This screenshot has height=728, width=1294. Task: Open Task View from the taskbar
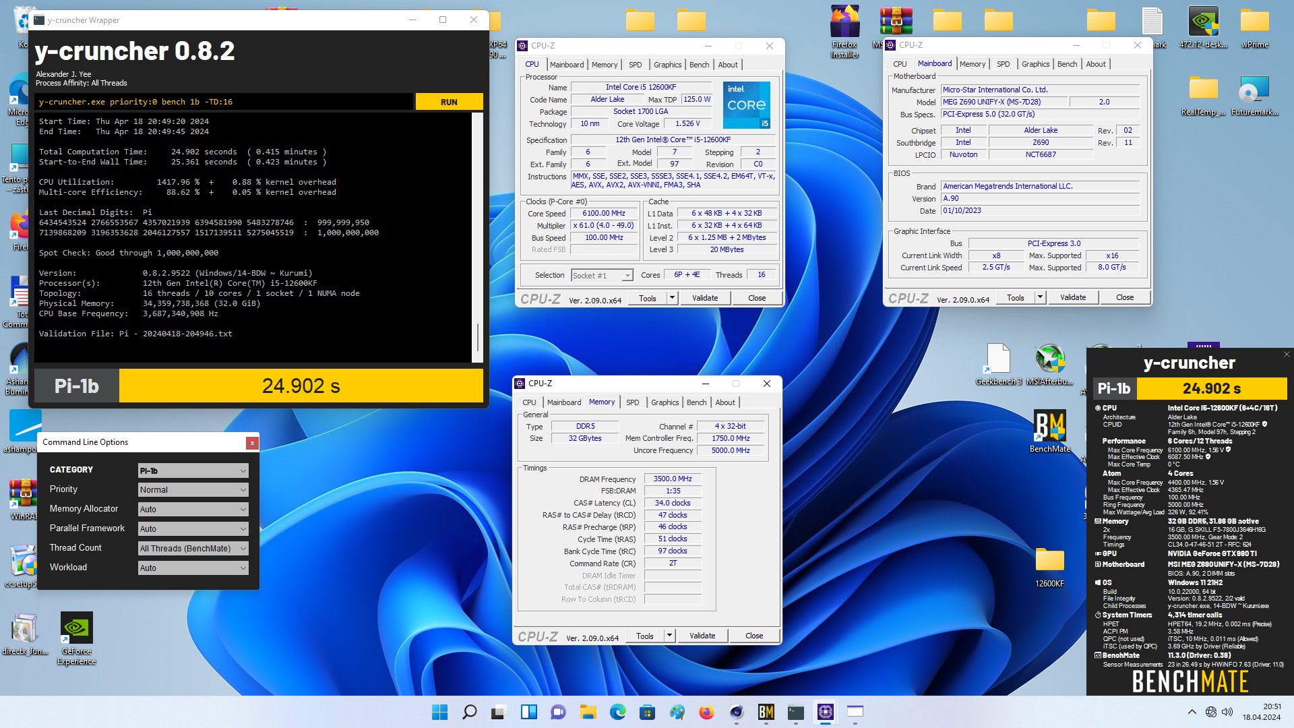pyautogui.click(x=499, y=712)
